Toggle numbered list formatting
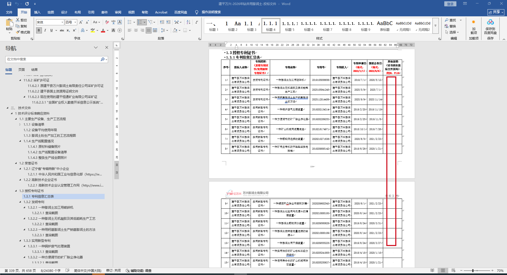The image size is (507, 275). pos(140,22)
